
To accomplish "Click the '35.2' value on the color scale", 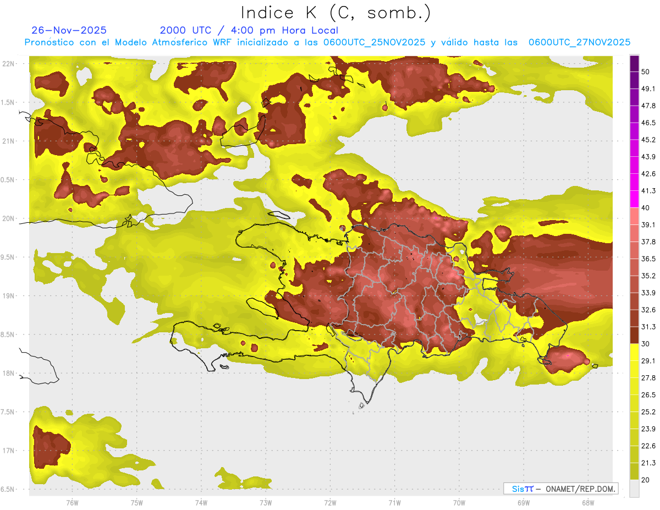I will coord(648,276).
